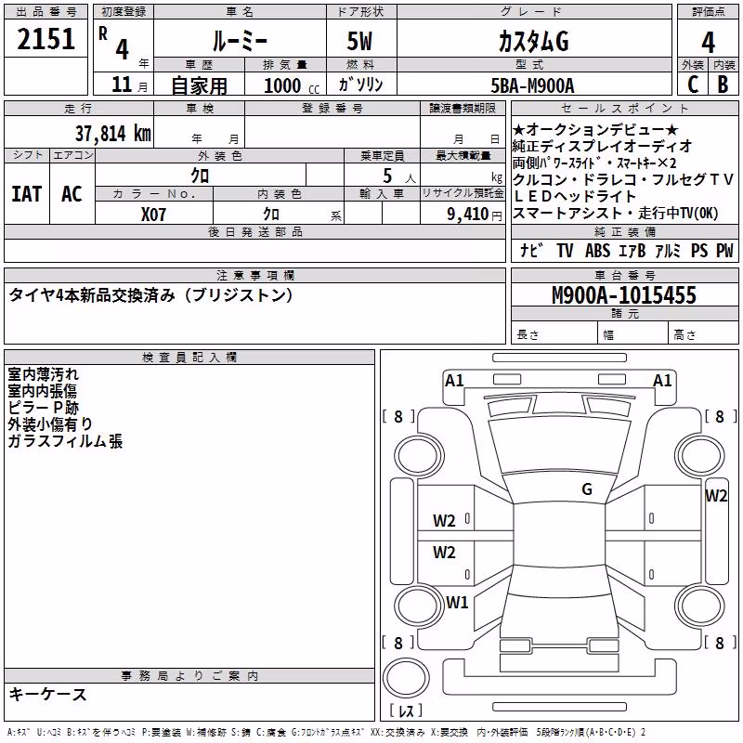
Task: Click fuel type ガソリン
Action: 360,85
